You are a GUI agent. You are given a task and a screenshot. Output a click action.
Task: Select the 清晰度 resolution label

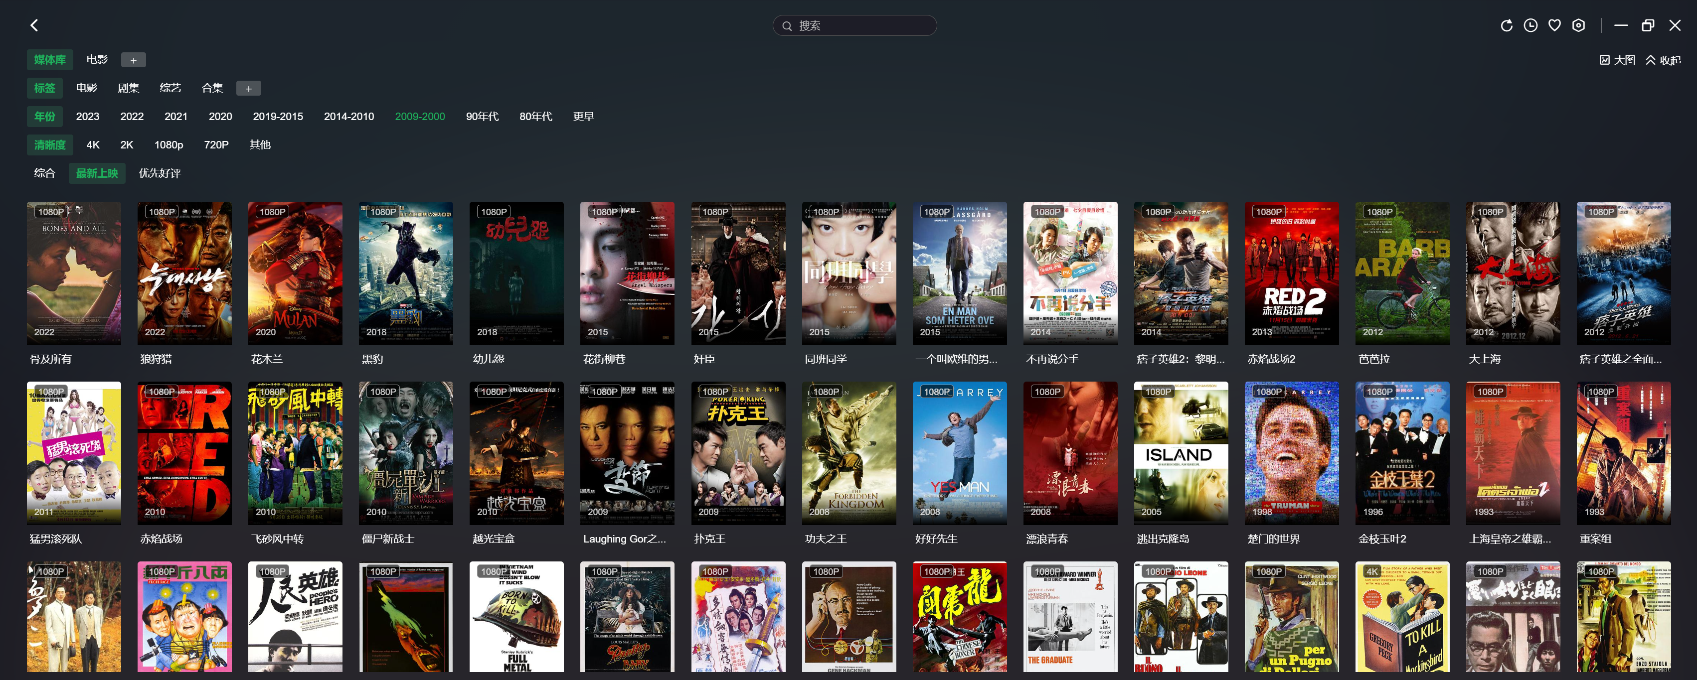click(x=50, y=145)
